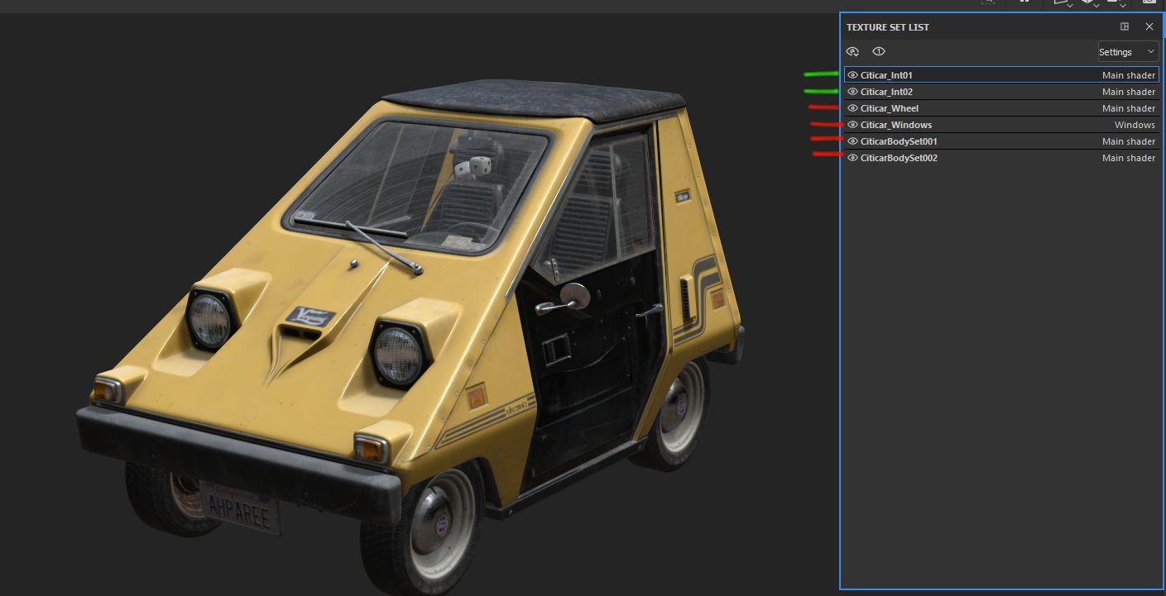Click the camera icon in top toolbar
Viewport: 1166px width, 596px height.
pos(1149,3)
